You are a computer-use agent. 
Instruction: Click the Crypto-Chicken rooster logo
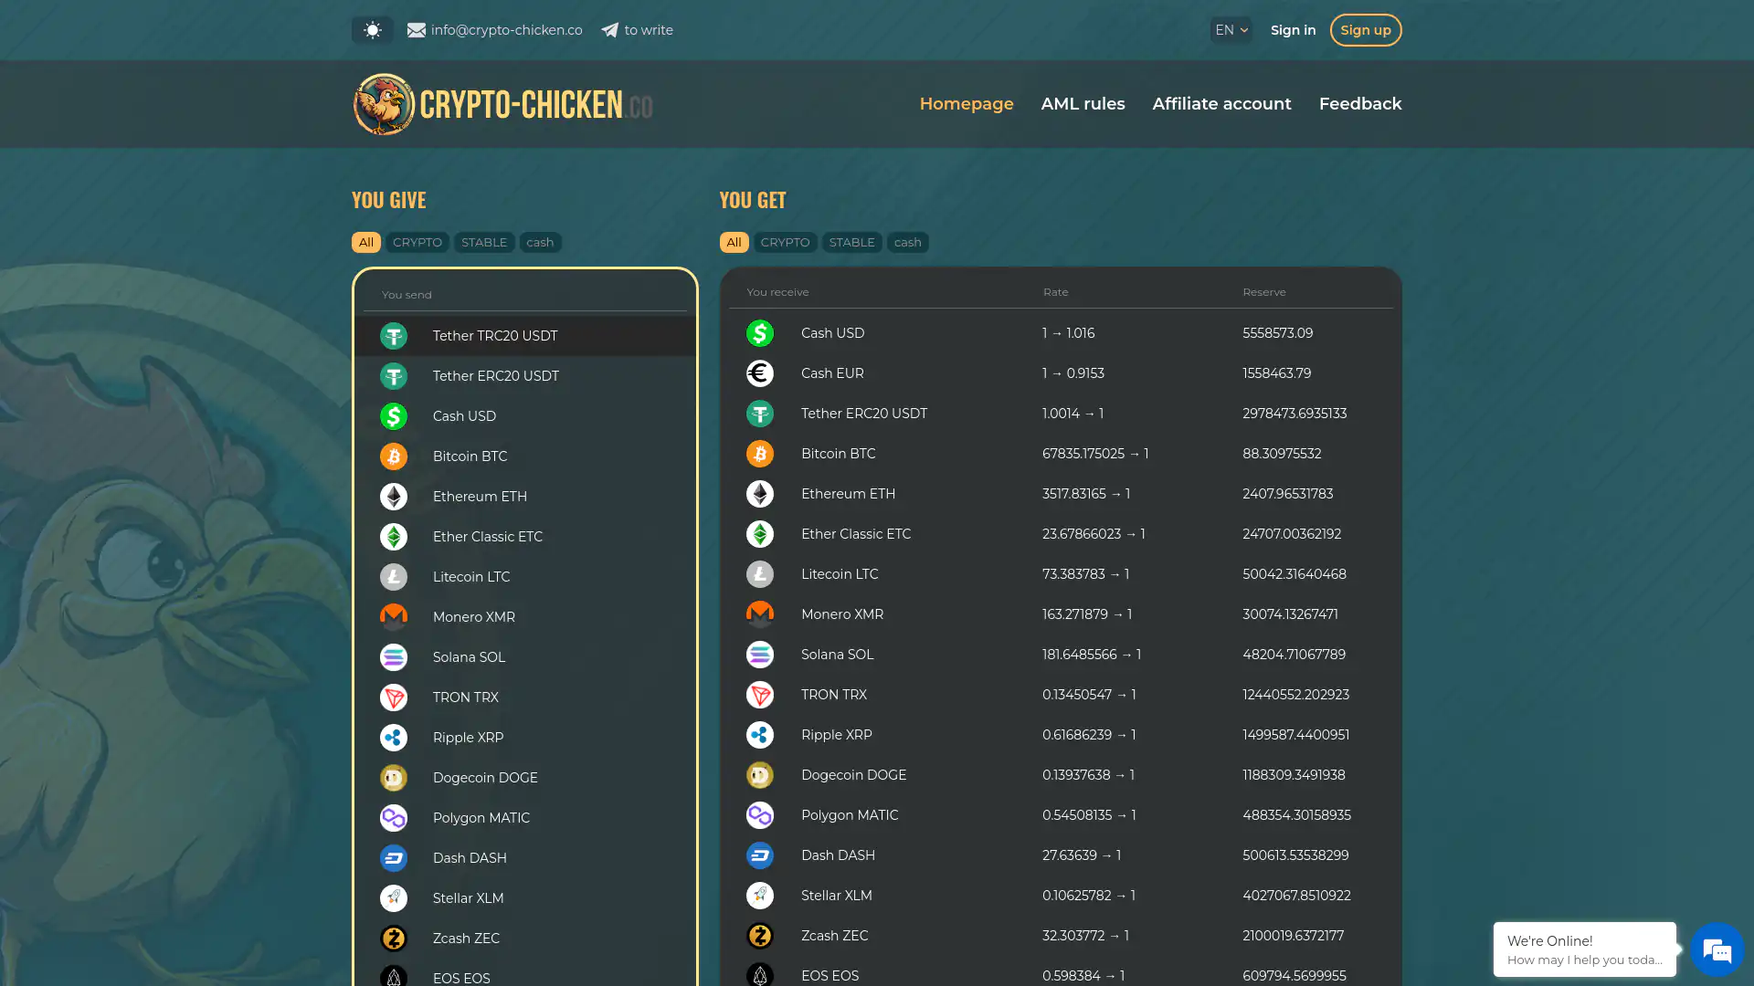pyautogui.click(x=384, y=104)
